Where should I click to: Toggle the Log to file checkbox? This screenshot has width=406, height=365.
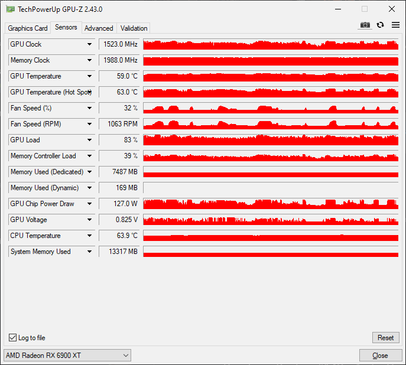[12, 338]
